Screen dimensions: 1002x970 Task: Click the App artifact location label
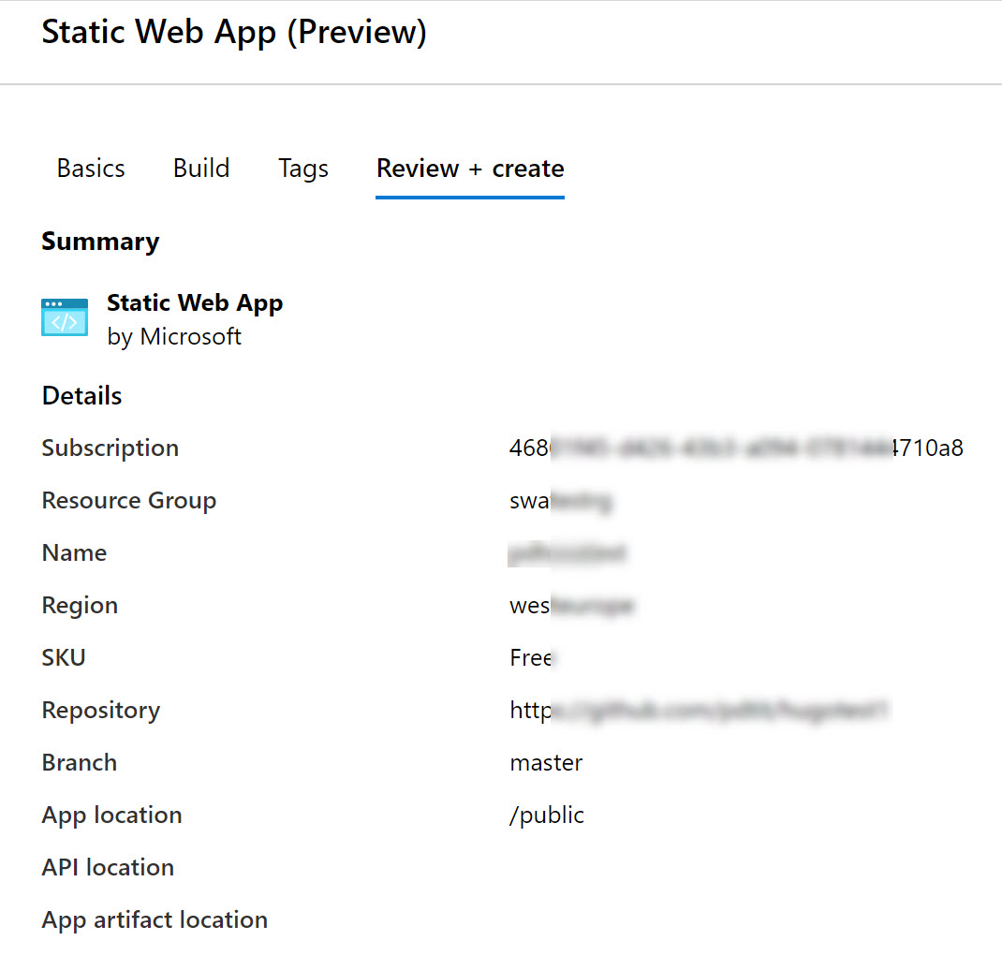(155, 919)
